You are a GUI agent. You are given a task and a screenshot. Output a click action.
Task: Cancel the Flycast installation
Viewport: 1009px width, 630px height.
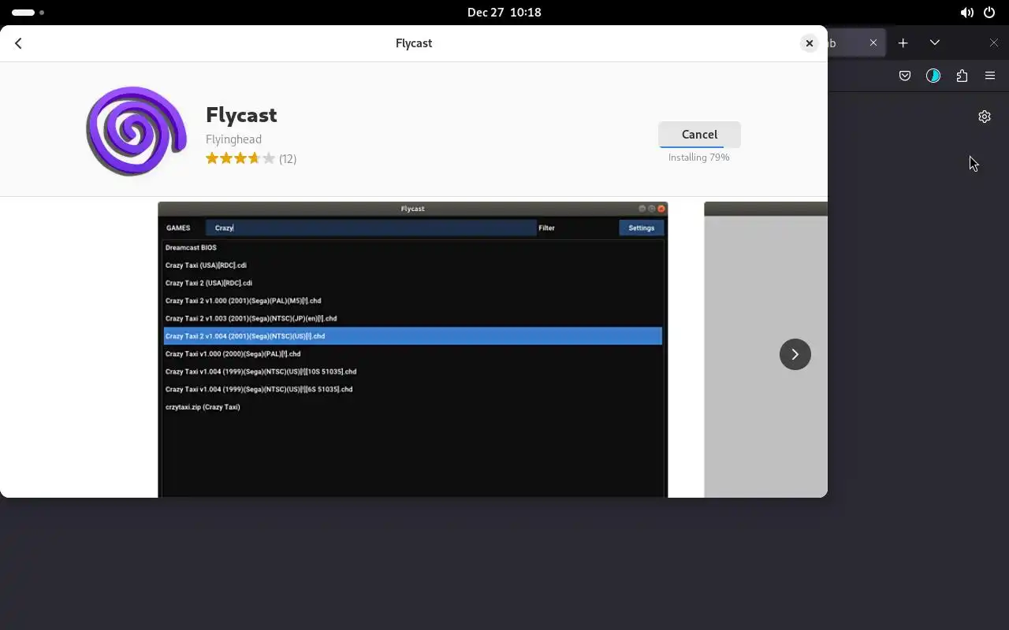(699, 134)
